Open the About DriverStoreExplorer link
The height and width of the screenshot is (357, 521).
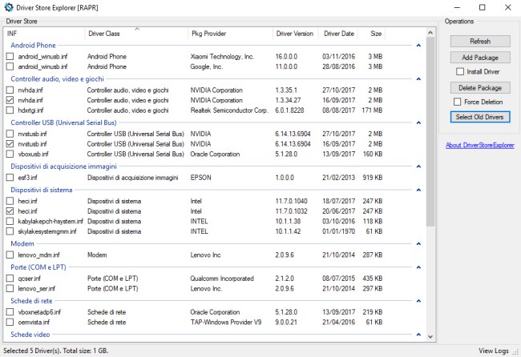pyautogui.click(x=480, y=145)
